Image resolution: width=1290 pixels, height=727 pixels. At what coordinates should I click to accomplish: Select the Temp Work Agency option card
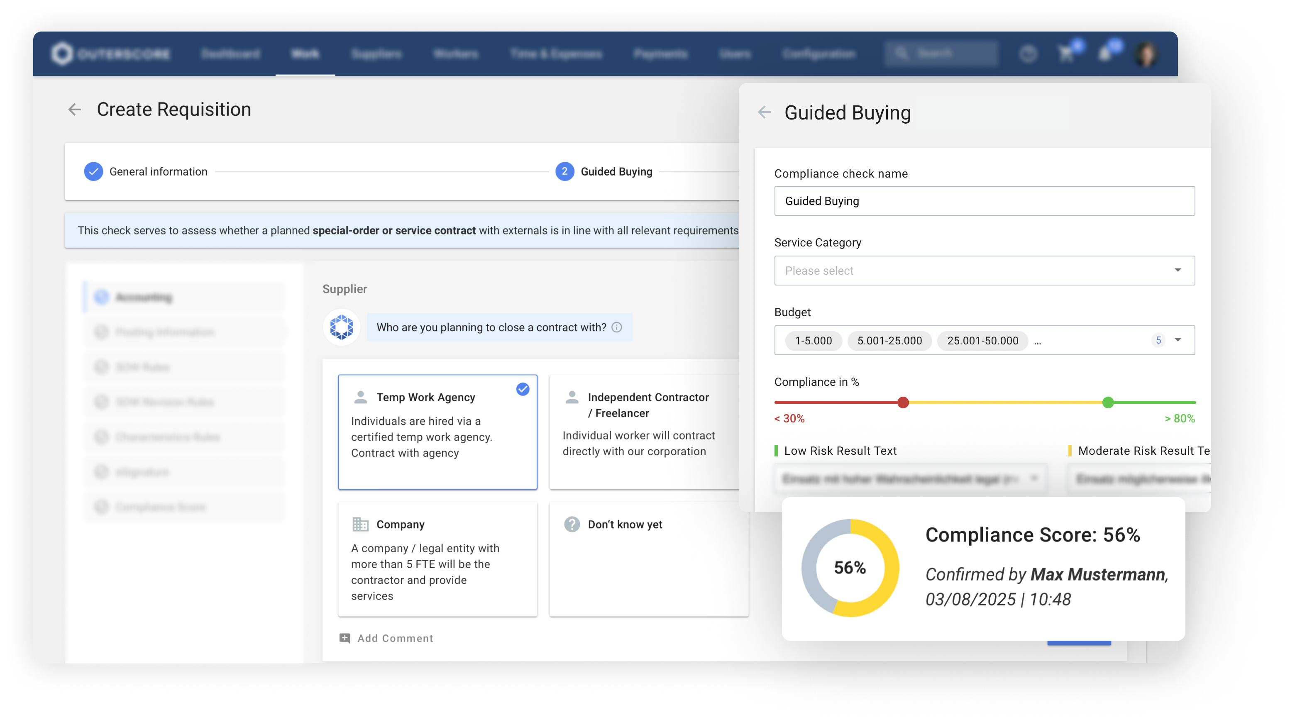pos(437,432)
